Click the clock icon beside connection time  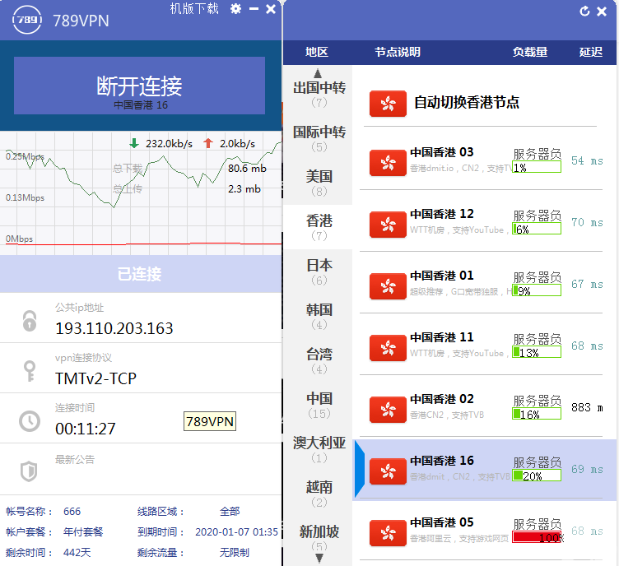tap(30, 421)
